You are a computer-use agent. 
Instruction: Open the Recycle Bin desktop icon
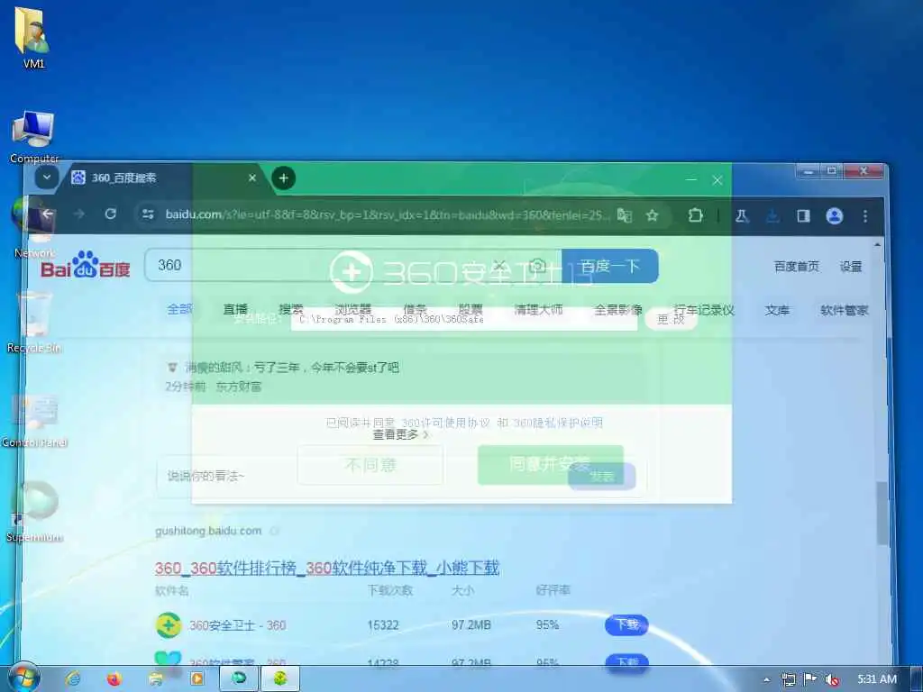click(33, 322)
